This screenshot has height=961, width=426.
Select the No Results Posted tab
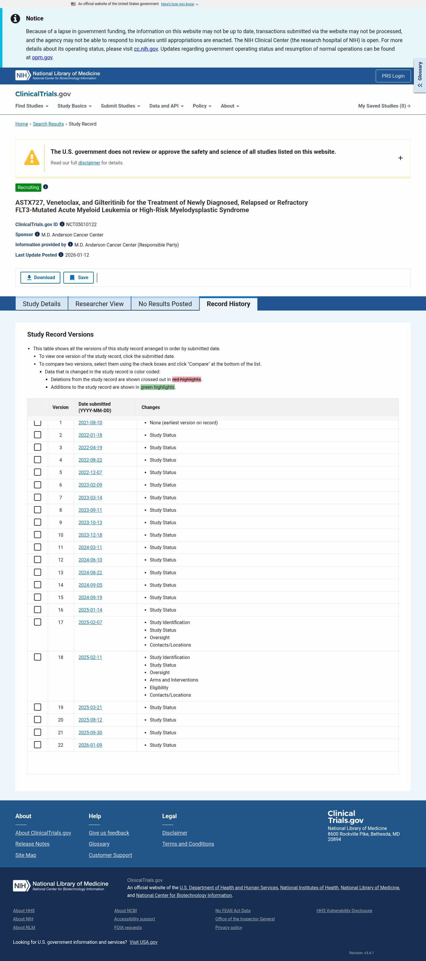[165, 304]
